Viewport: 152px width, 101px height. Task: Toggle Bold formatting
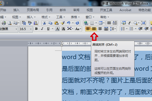tap(36, 29)
